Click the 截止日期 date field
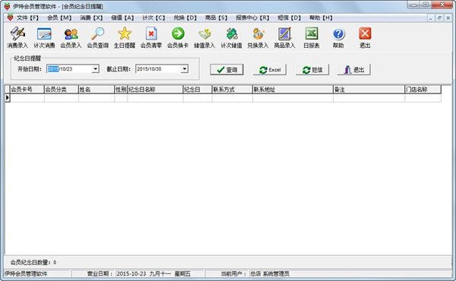 click(162, 69)
